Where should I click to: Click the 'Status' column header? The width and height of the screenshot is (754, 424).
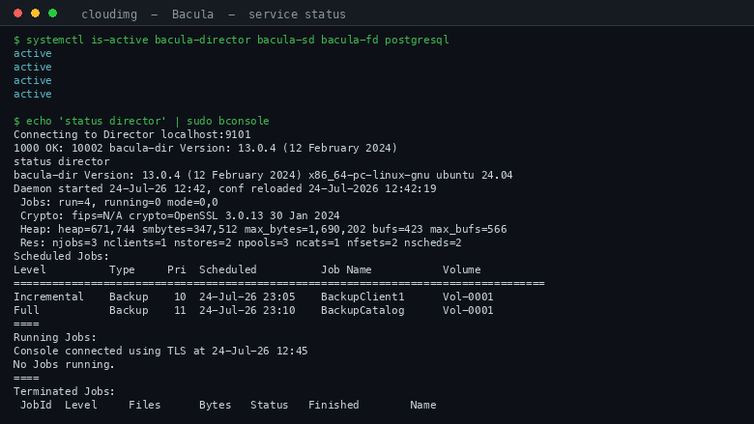(x=270, y=405)
